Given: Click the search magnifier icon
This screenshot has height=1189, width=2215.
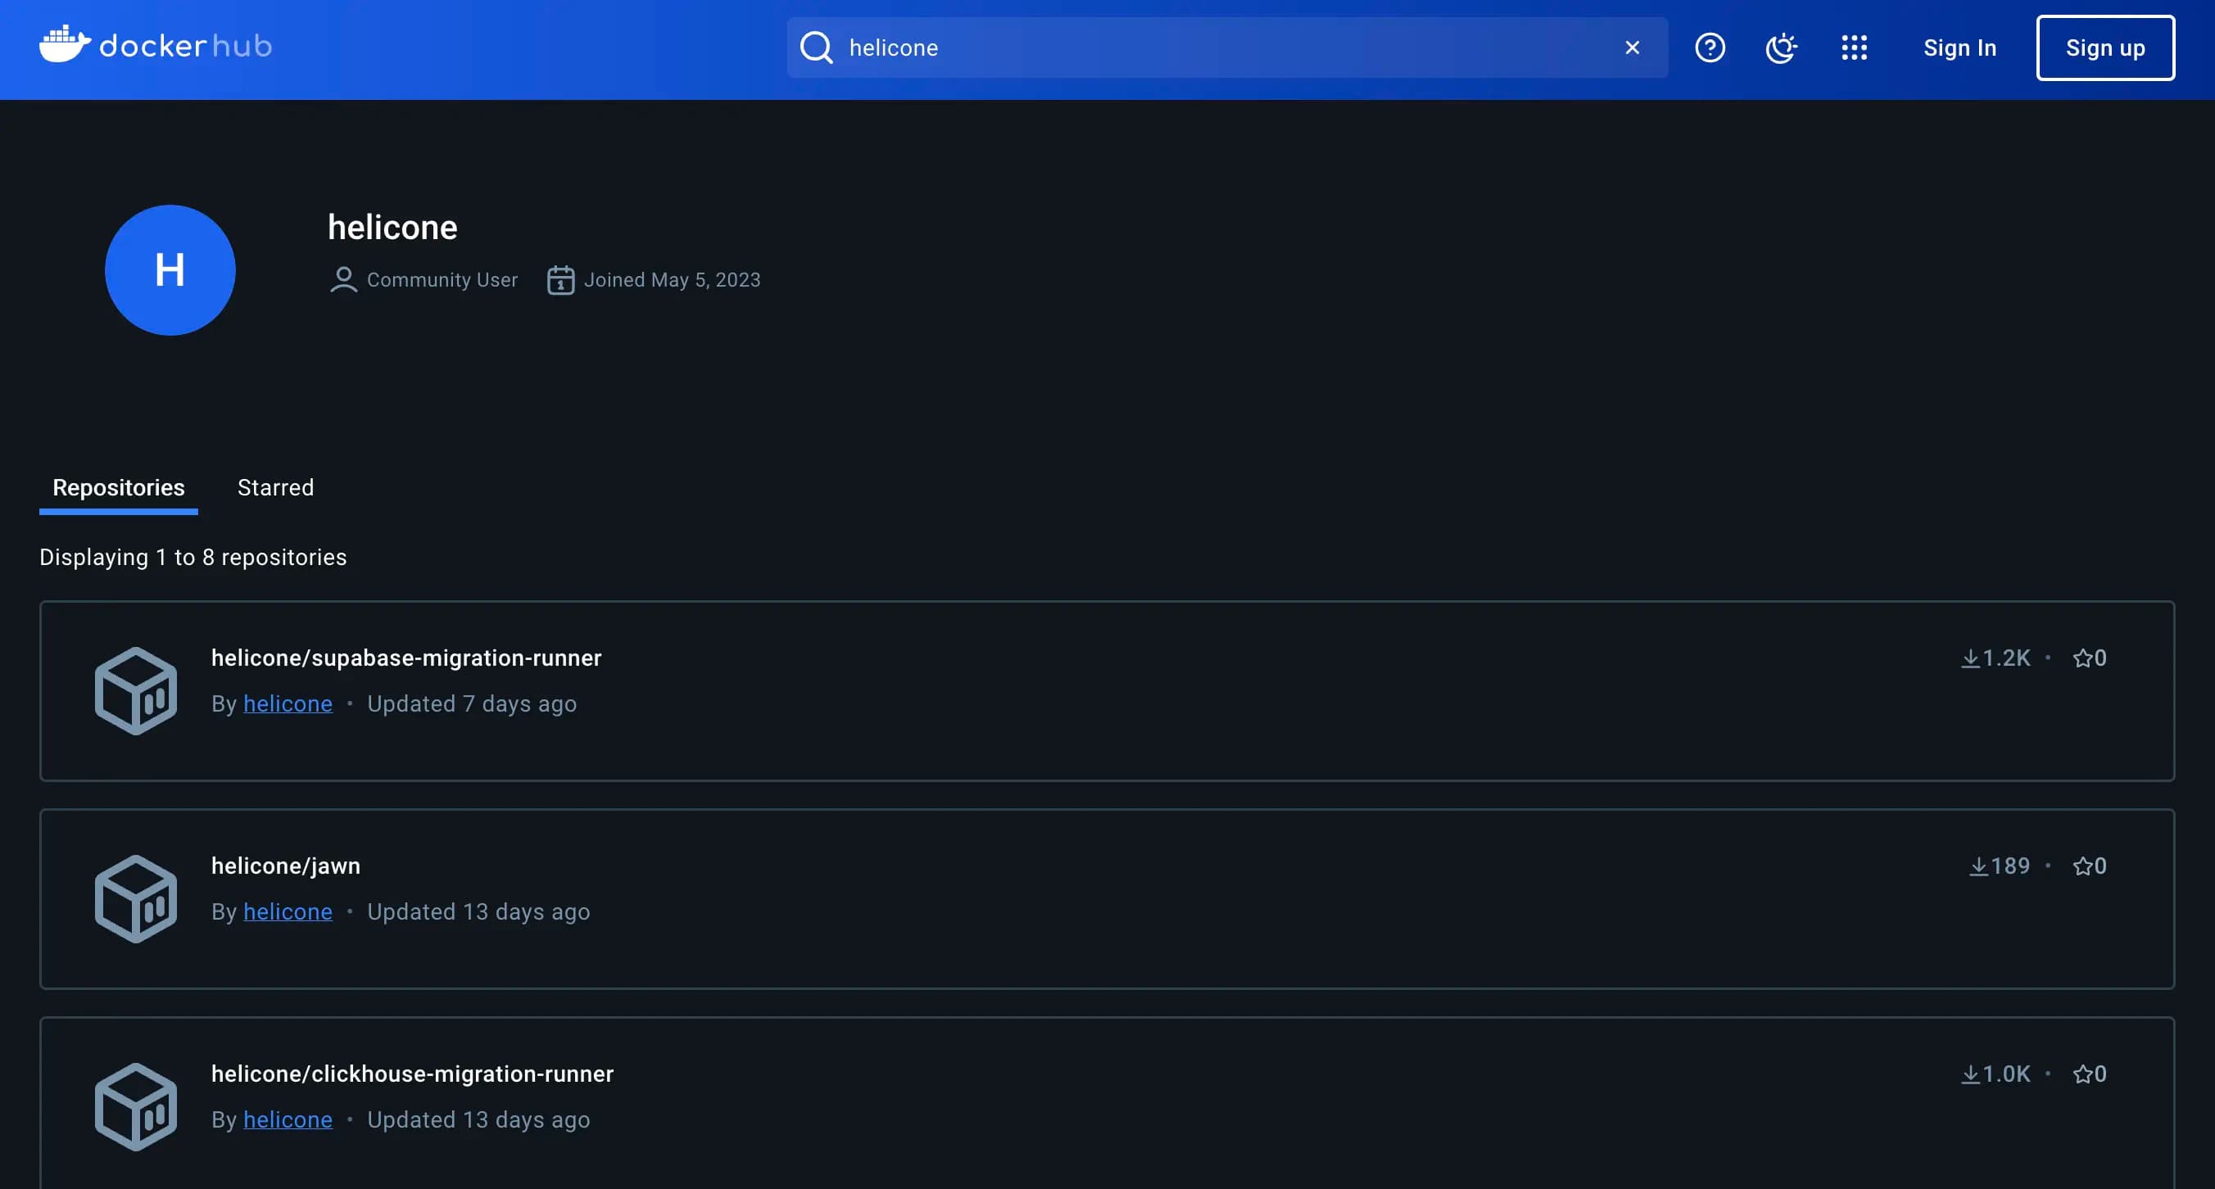Looking at the screenshot, I should (816, 47).
